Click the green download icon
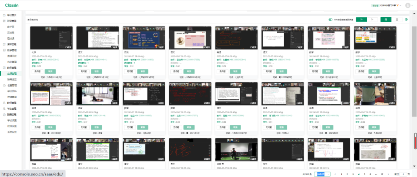The image size is (417, 177). [406, 20]
